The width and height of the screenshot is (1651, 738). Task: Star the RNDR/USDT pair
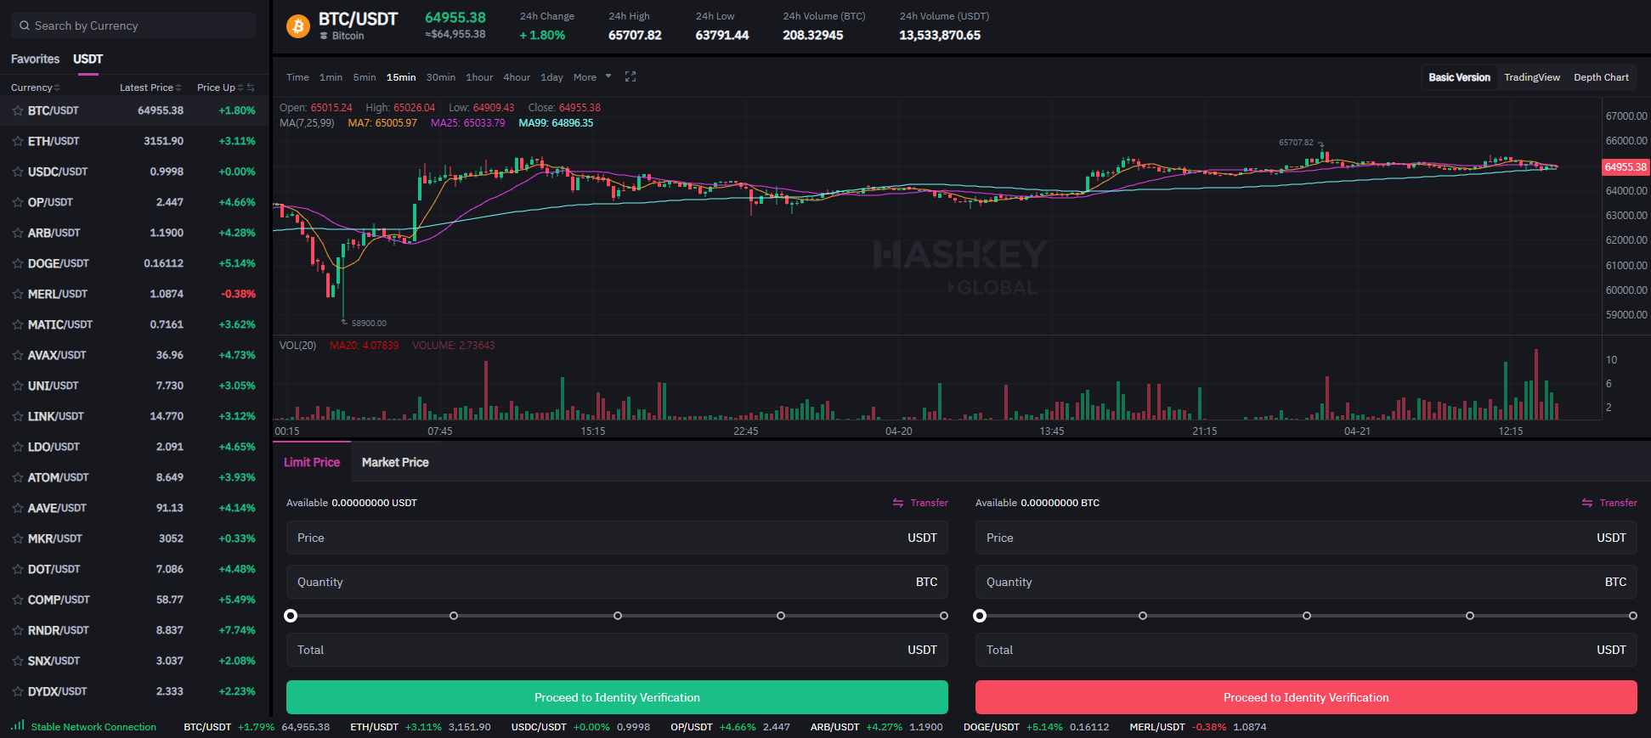(18, 630)
